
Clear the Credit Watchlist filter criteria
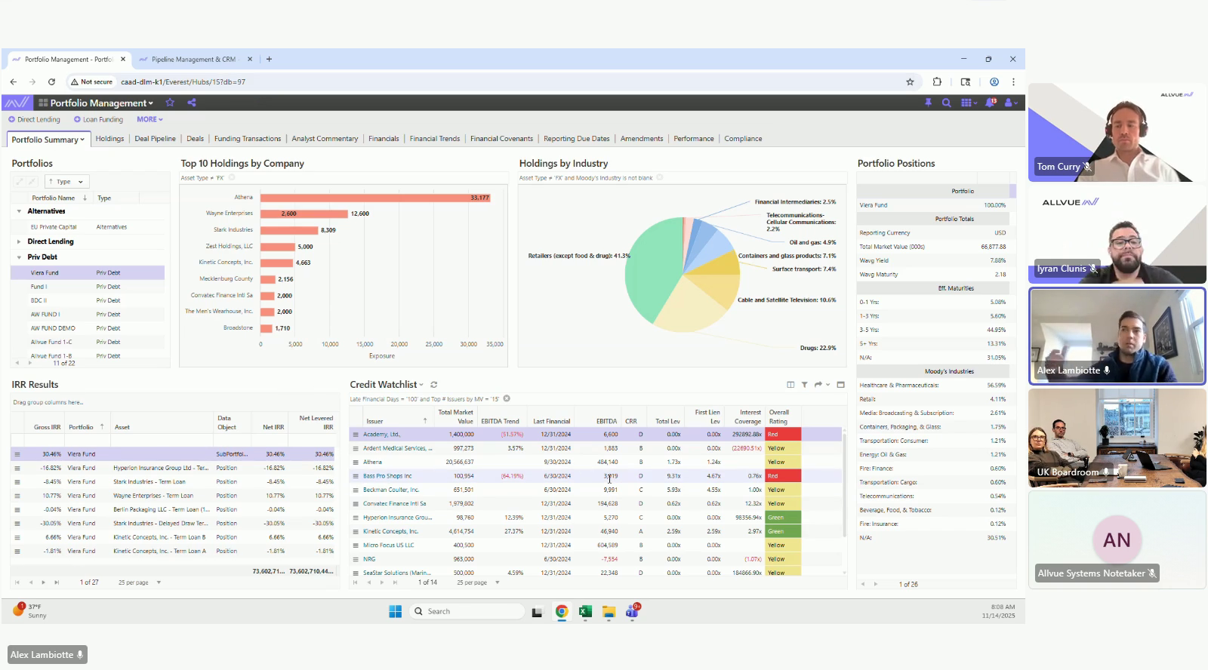507,398
